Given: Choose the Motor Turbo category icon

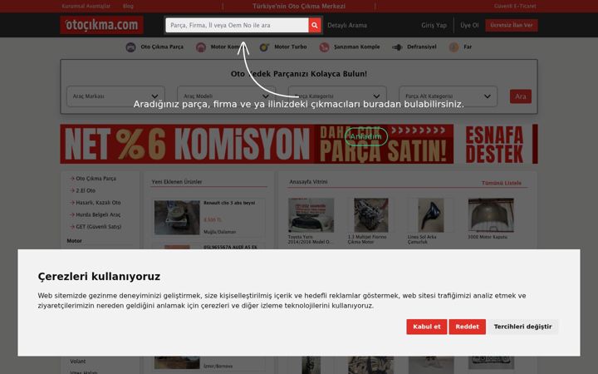Looking at the screenshot, I should point(264,47).
